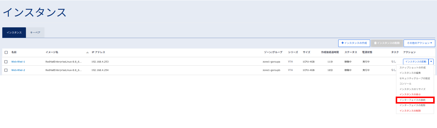The width and height of the screenshot is (437, 128).
Task: Click the インスタンスの作成 button
Action: (354, 43)
